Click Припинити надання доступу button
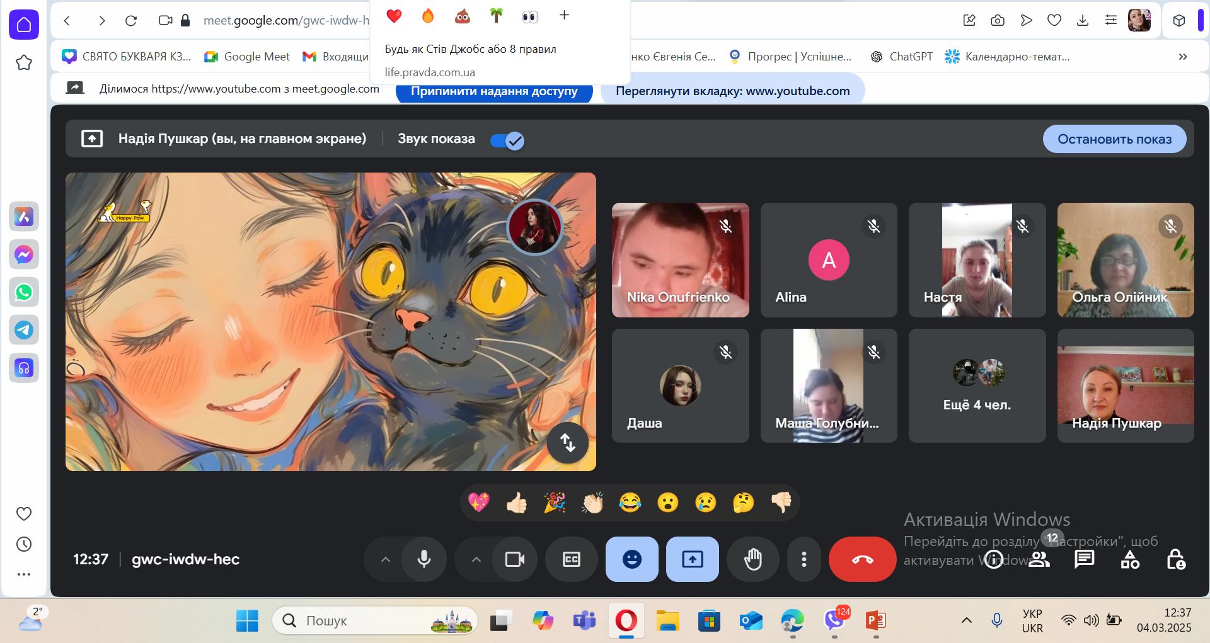The image size is (1210, 643). coord(494,91)
